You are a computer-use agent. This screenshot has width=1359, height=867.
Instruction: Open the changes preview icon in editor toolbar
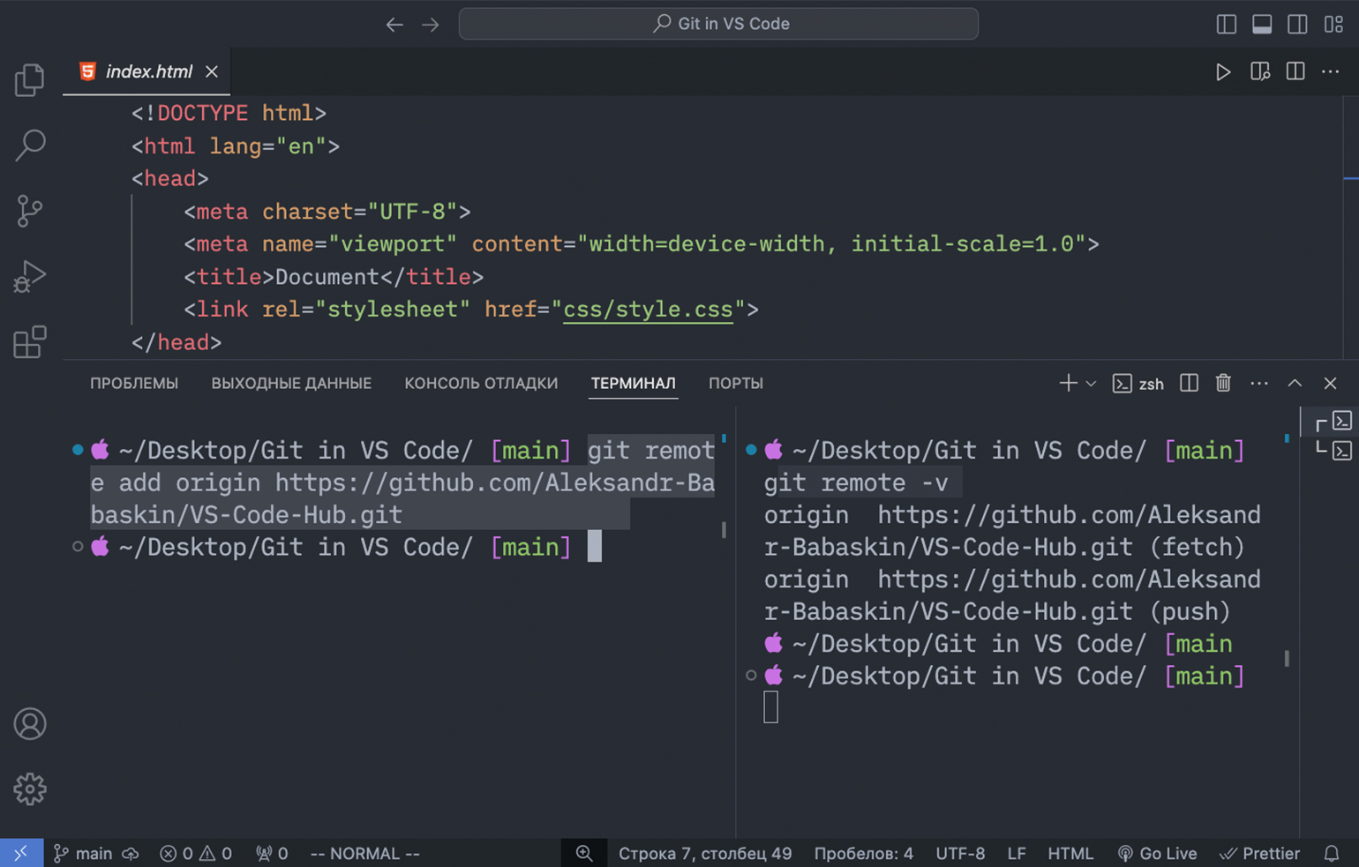(1260, 71)
